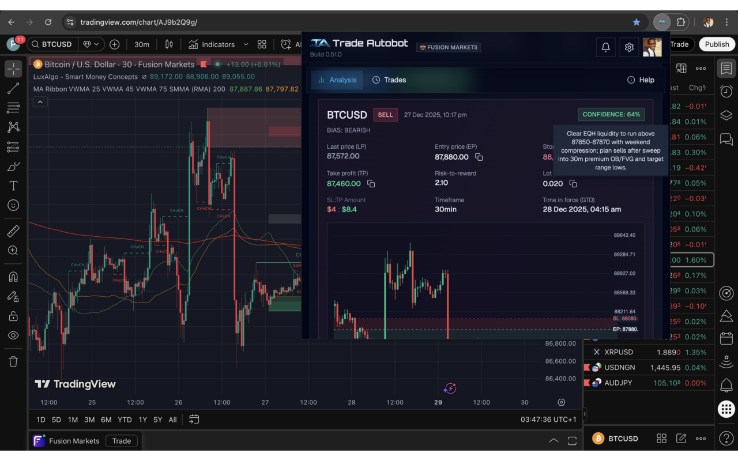The image size is (738, 461).
Task: Open the browser Extensions puzzle icon
Action: (681, 22)
